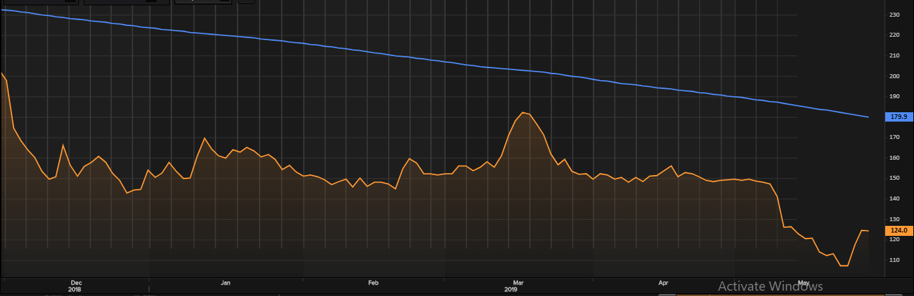Click the Mar 2019 date axis label
This screenshot has width=914, height=296.
[513, 286]
